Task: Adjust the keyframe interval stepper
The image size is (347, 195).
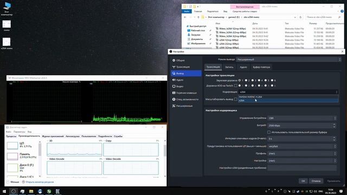Action: click(x=334, y=139)
